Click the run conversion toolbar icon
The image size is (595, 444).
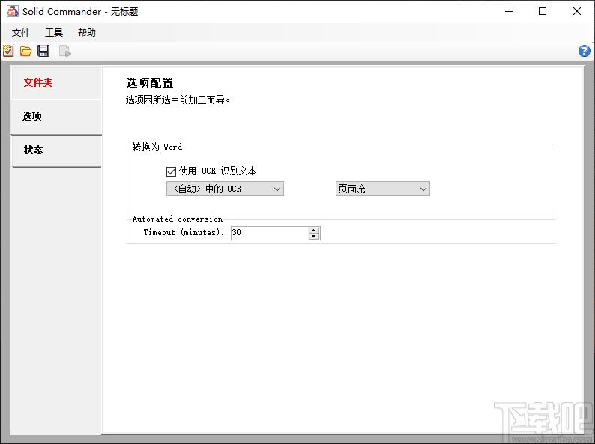pos(65,51)
